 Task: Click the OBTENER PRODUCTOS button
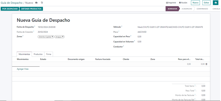[31, 9]
